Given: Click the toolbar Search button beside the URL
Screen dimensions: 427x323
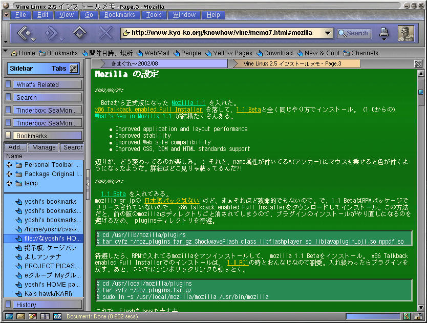Looking at the screenshot, I should (x=354, y=33).
